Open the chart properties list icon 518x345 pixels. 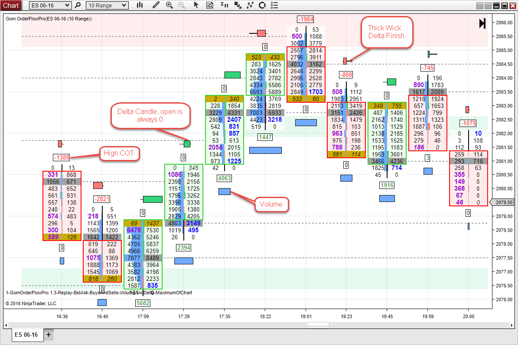click(274, 5)
